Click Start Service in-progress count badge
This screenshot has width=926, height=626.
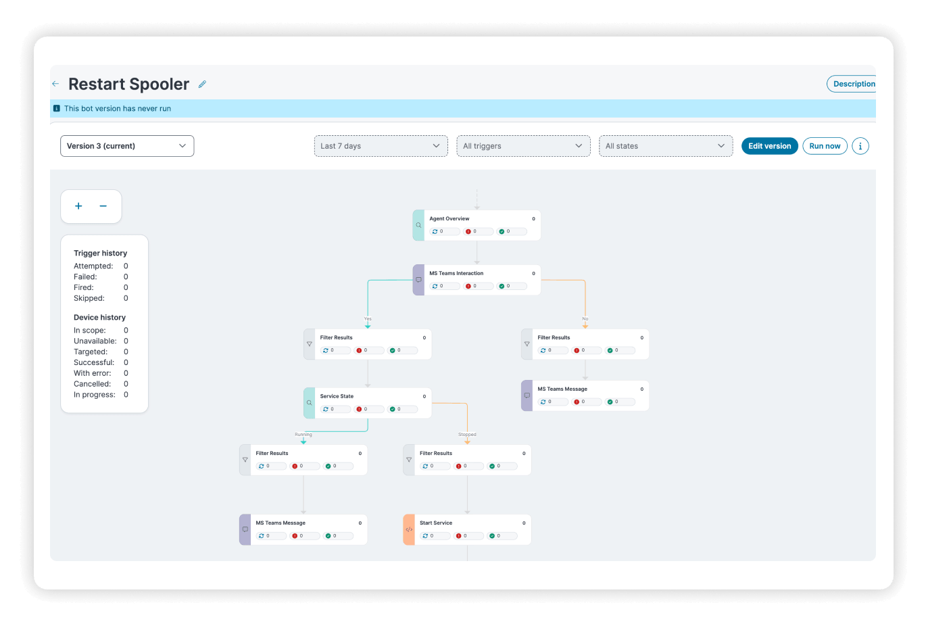[435, 535]
